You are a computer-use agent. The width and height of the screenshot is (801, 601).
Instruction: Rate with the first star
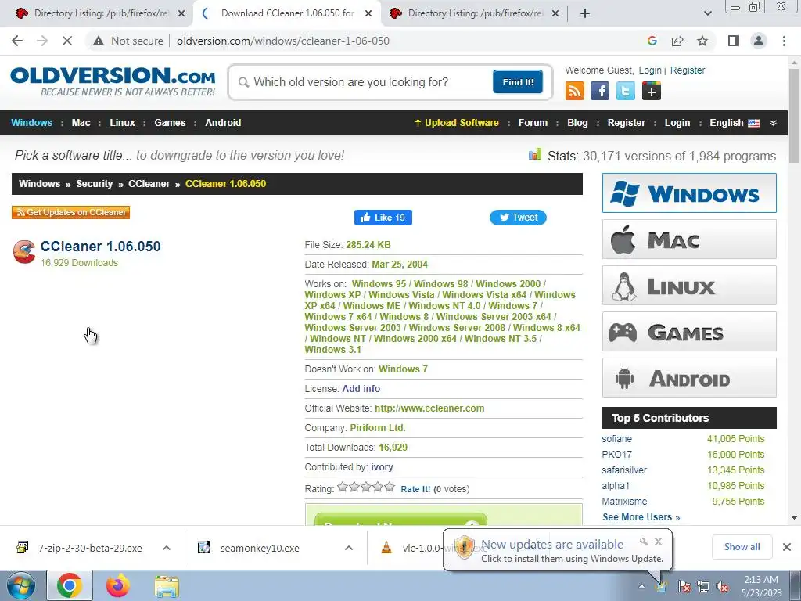343,487
